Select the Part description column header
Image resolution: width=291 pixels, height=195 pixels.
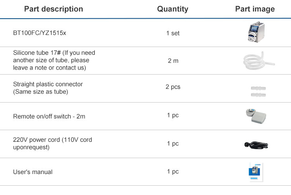[x=54, y=9]
